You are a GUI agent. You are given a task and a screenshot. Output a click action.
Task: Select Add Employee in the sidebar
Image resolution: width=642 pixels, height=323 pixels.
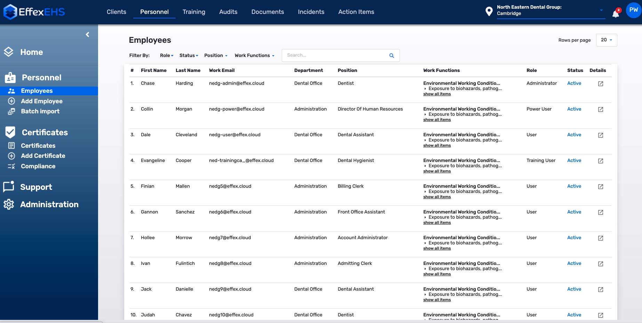coord(41,101)
